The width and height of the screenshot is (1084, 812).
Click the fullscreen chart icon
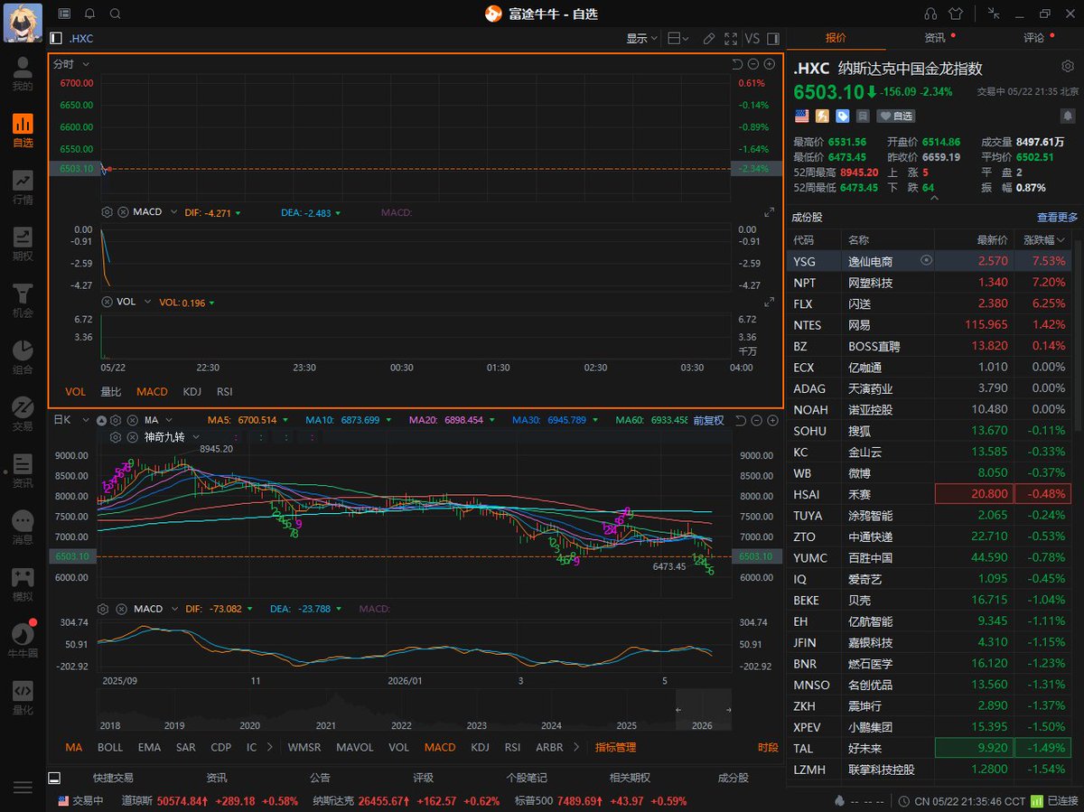[731, 39]
